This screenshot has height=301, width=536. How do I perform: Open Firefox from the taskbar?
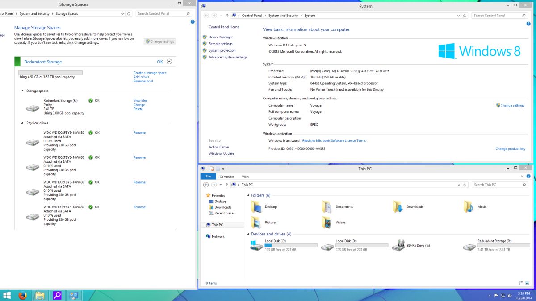tap(22, 295)
